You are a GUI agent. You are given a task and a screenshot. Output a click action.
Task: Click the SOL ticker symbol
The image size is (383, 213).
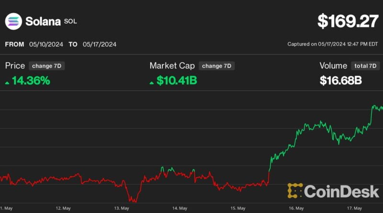70,22
